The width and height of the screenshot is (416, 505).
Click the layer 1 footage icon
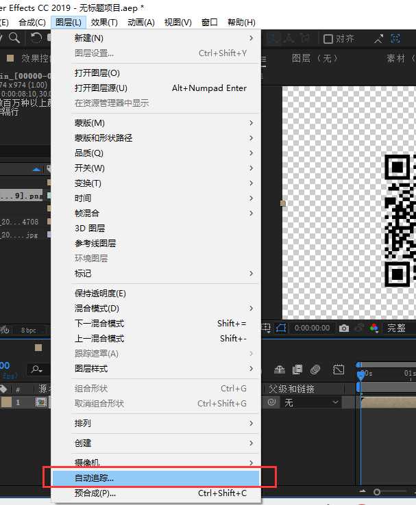tap(41, 402)
